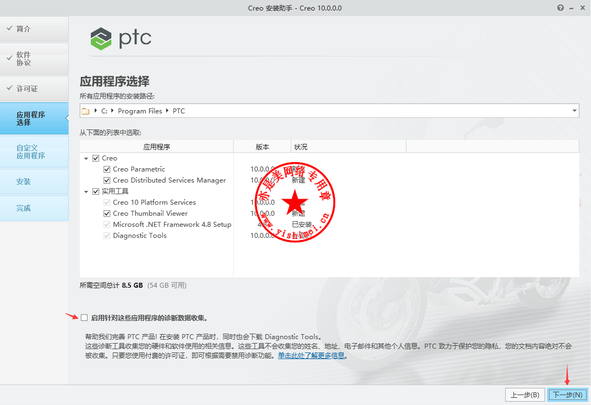
Task: Collapse the 实用工具 tree group
Action: pos(86,191)
